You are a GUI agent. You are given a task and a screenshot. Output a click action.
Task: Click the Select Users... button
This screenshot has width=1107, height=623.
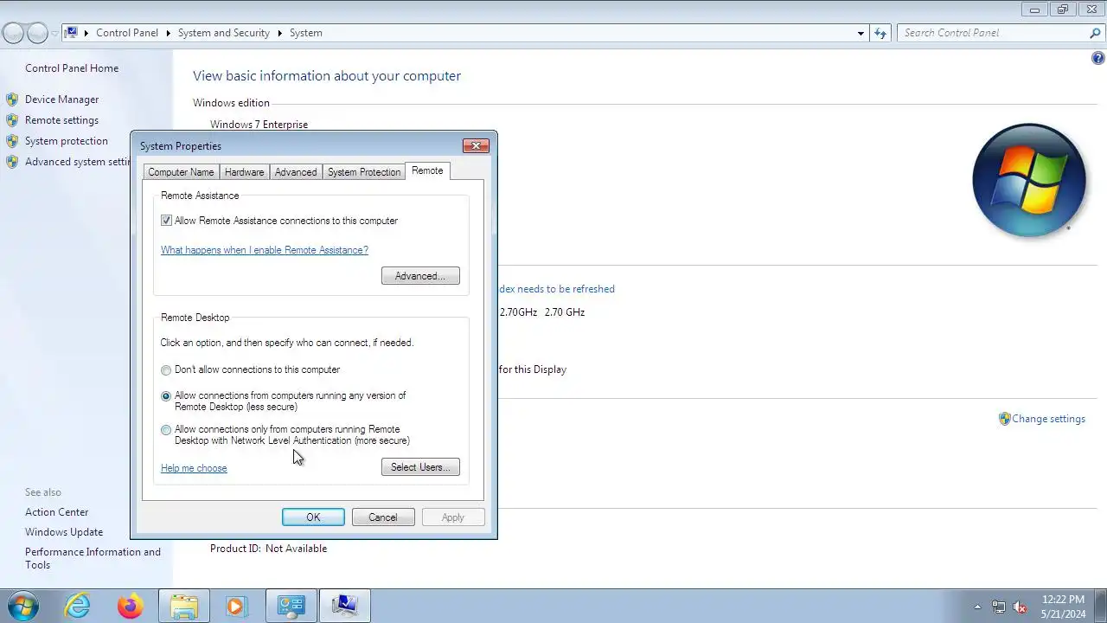pyautogui.click(x=420, y=467)
